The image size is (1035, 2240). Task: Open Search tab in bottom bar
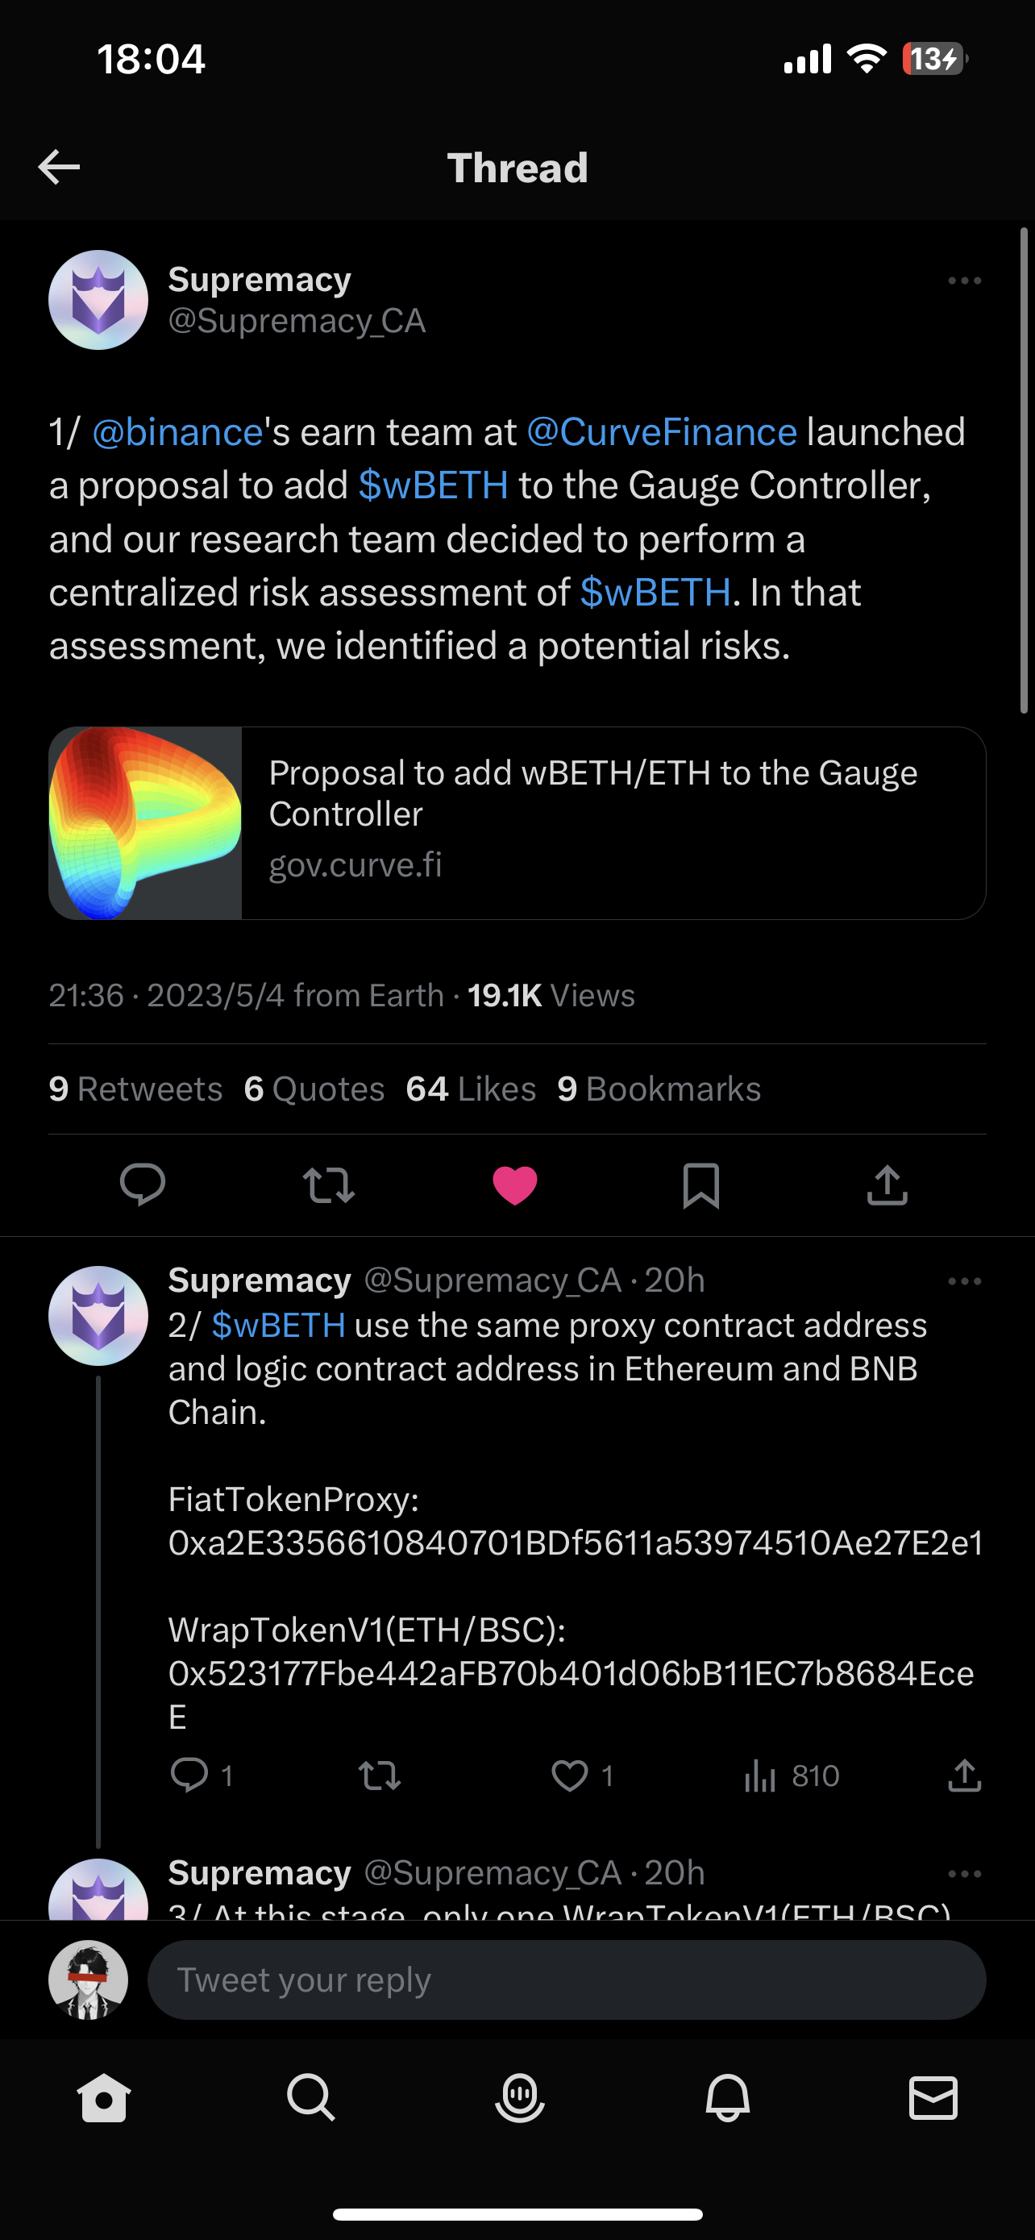[310, 2097]
